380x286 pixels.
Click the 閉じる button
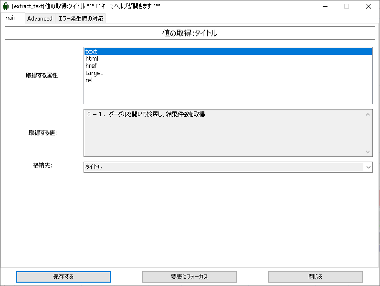pyautogui.click(x=315, y=277)
